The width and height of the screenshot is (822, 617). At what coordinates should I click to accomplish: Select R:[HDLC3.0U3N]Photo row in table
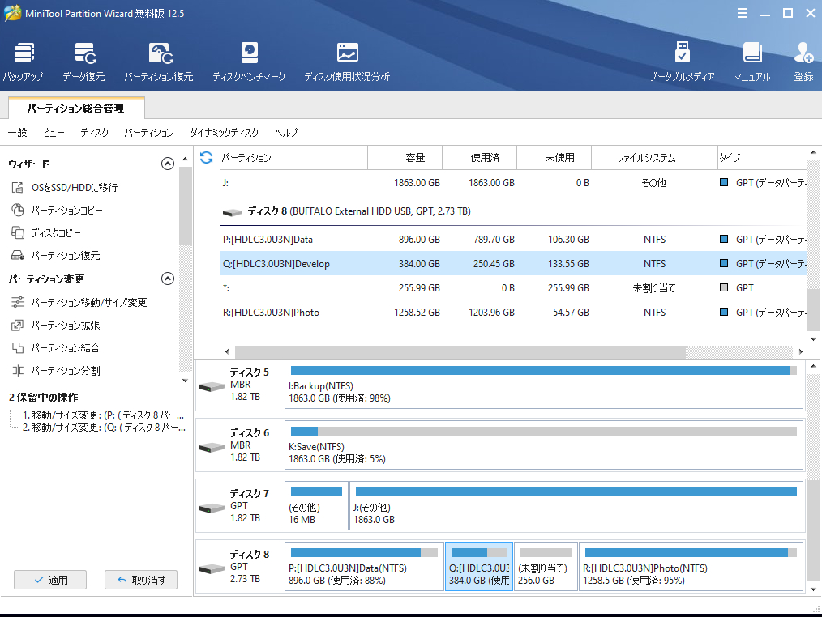514,313
